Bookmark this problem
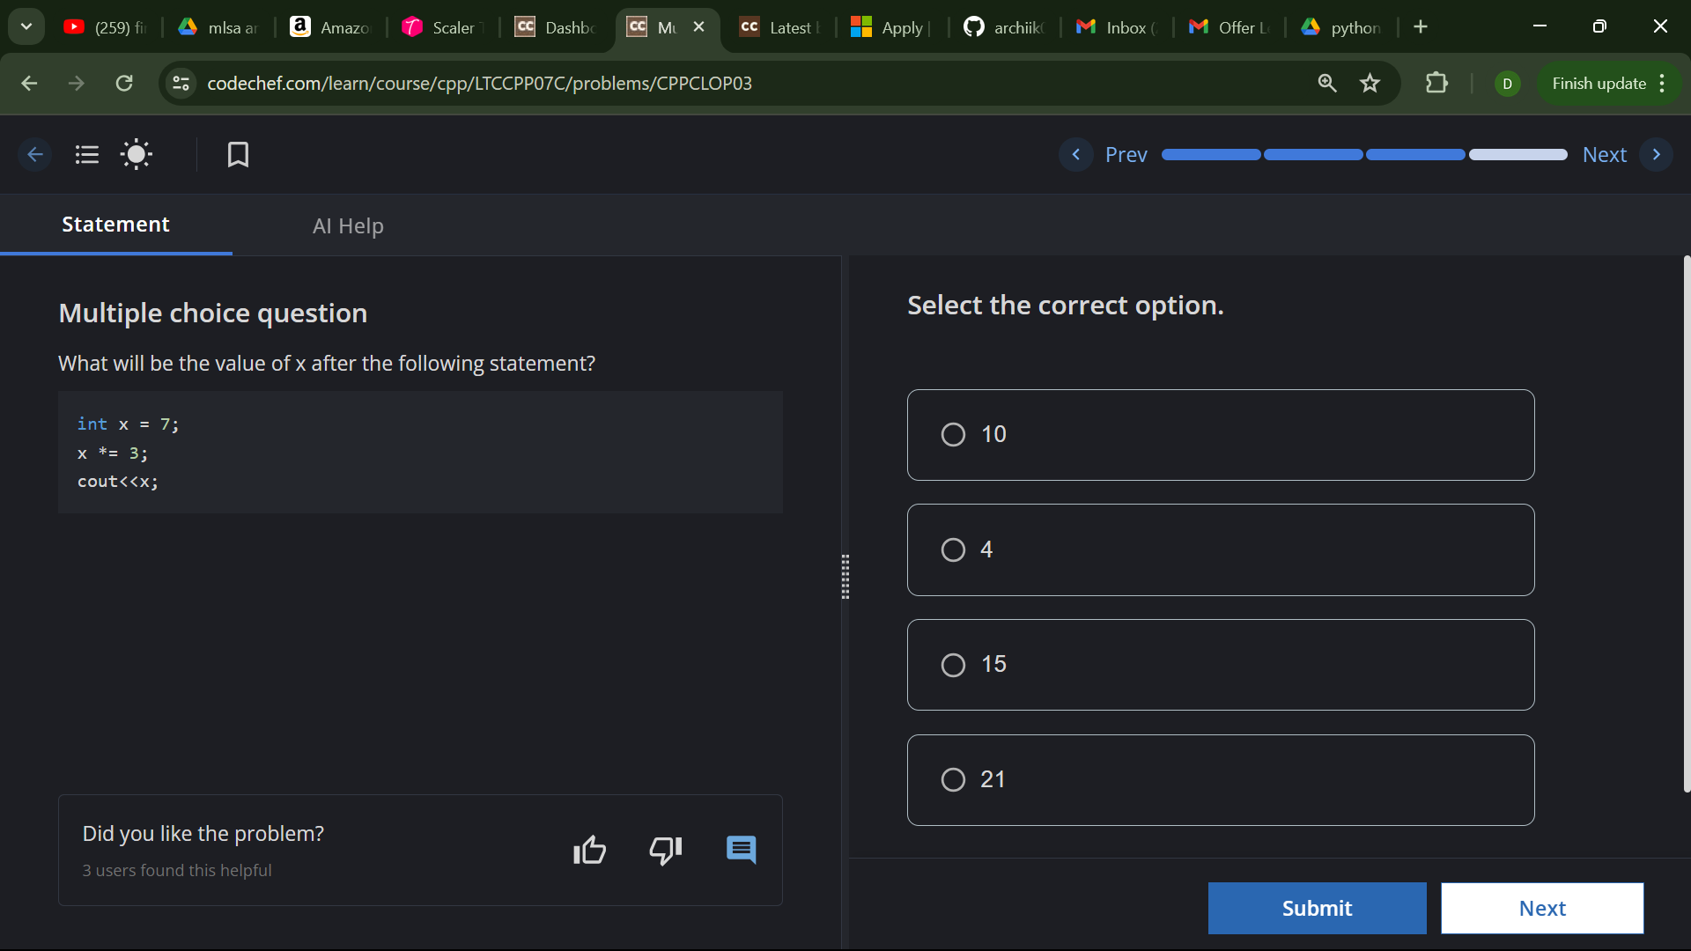Viewport: 1691px width, 951px height. (x=238, y=155)
